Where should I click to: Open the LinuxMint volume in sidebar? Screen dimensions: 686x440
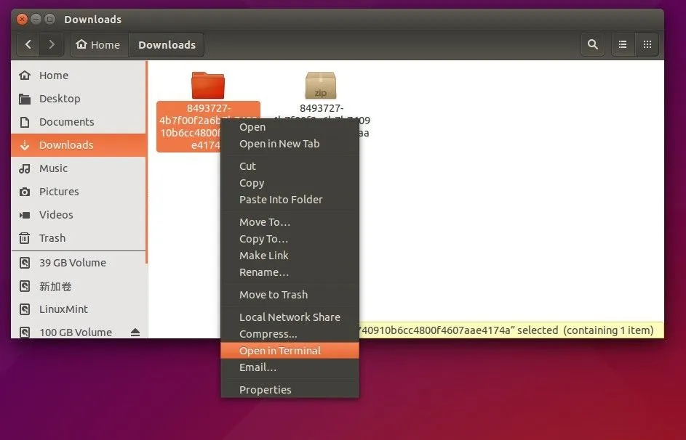pyautogui.click(x=63, y=309)
